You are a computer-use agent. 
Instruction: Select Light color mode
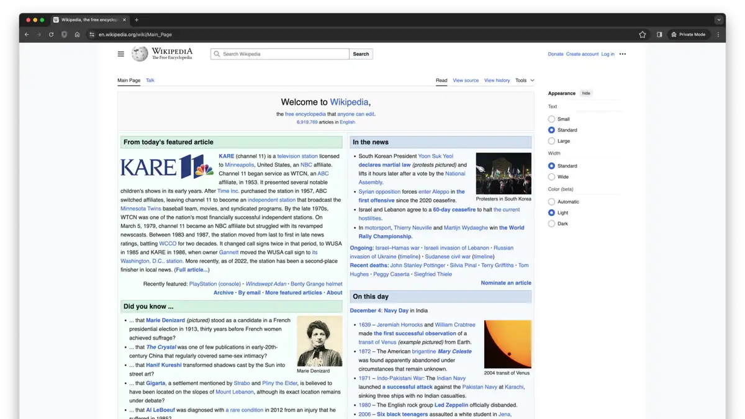click(x=551, y=213)
